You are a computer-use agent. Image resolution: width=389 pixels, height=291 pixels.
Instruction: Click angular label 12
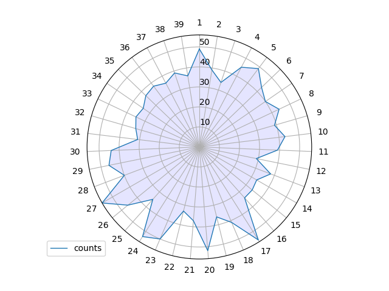click(321, 171)
